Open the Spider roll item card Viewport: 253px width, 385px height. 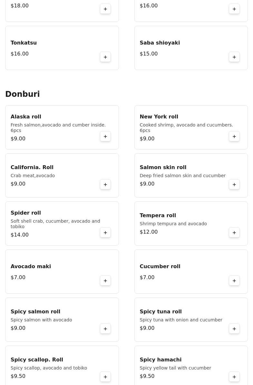[55, 224]
